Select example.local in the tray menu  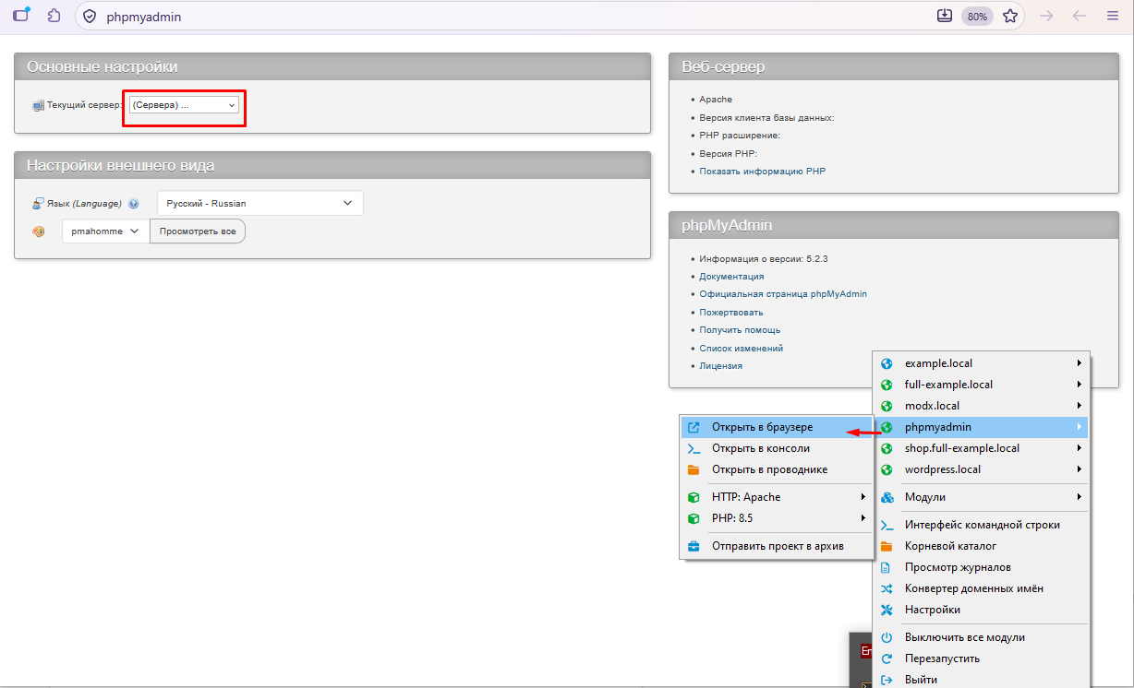pyautogui.click(x=981, y=363)
